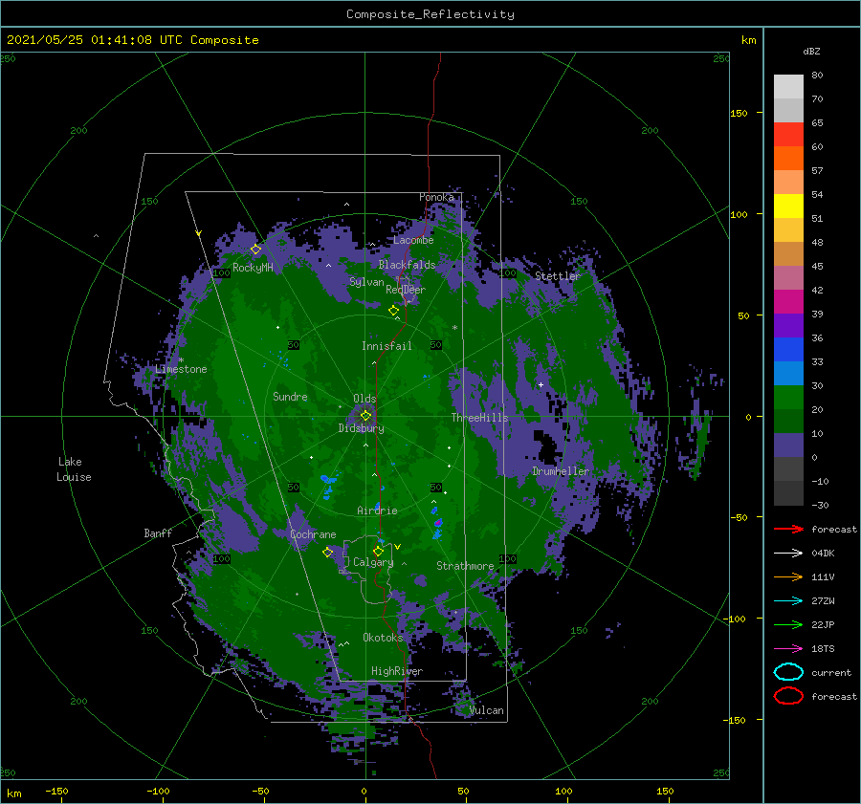Click the Blackfalds city label
Screen dimensions: 861x804
pyautogui.click(x=407, y=265)
